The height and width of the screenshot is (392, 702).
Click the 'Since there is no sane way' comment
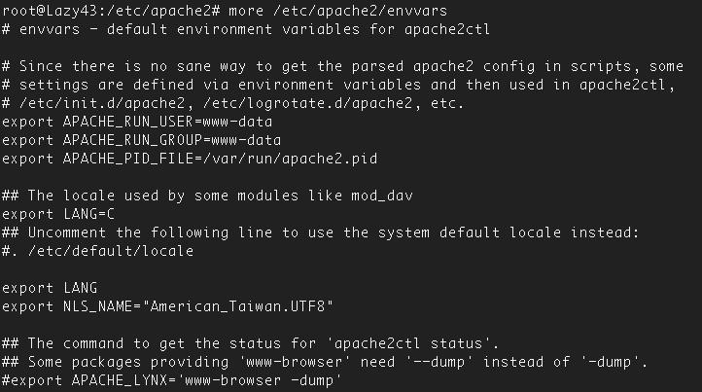click(342, 66)
